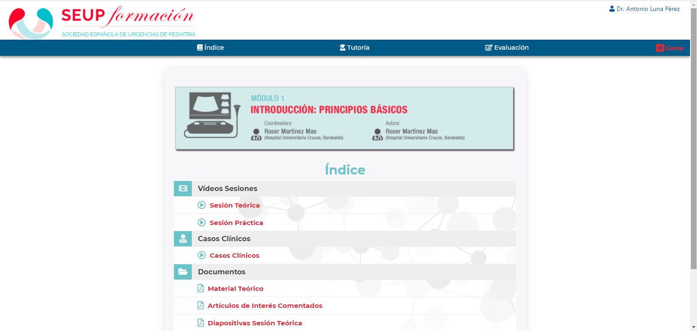Click the open-folder icon of Documentos
This screenshot has width=697, height=331.
183,272
